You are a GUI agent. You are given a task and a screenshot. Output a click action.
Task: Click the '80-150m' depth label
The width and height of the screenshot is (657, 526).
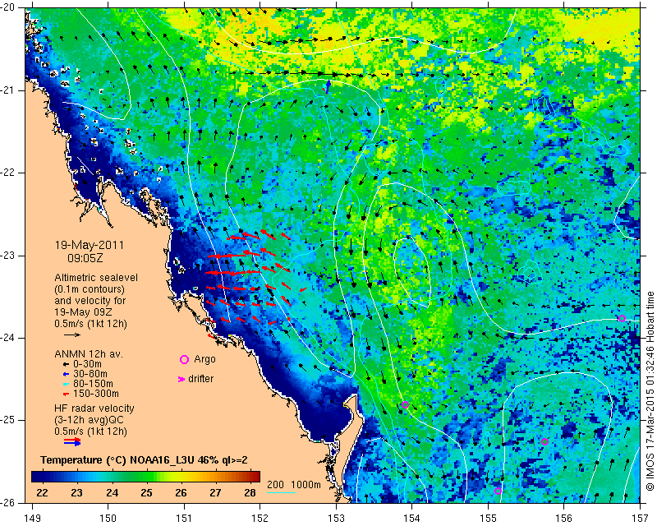[x=93, y=384]
